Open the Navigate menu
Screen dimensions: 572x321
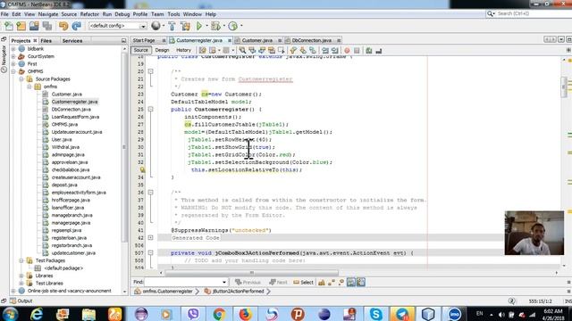coord(48,14)
